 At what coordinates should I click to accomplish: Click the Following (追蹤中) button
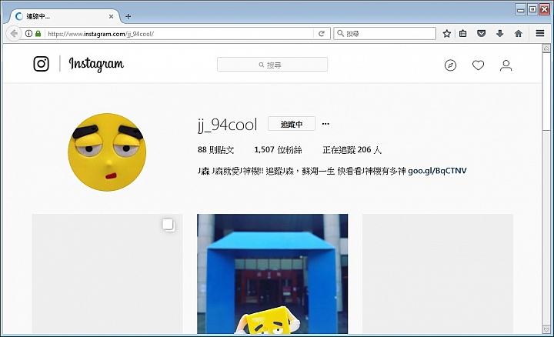(292, 124)
